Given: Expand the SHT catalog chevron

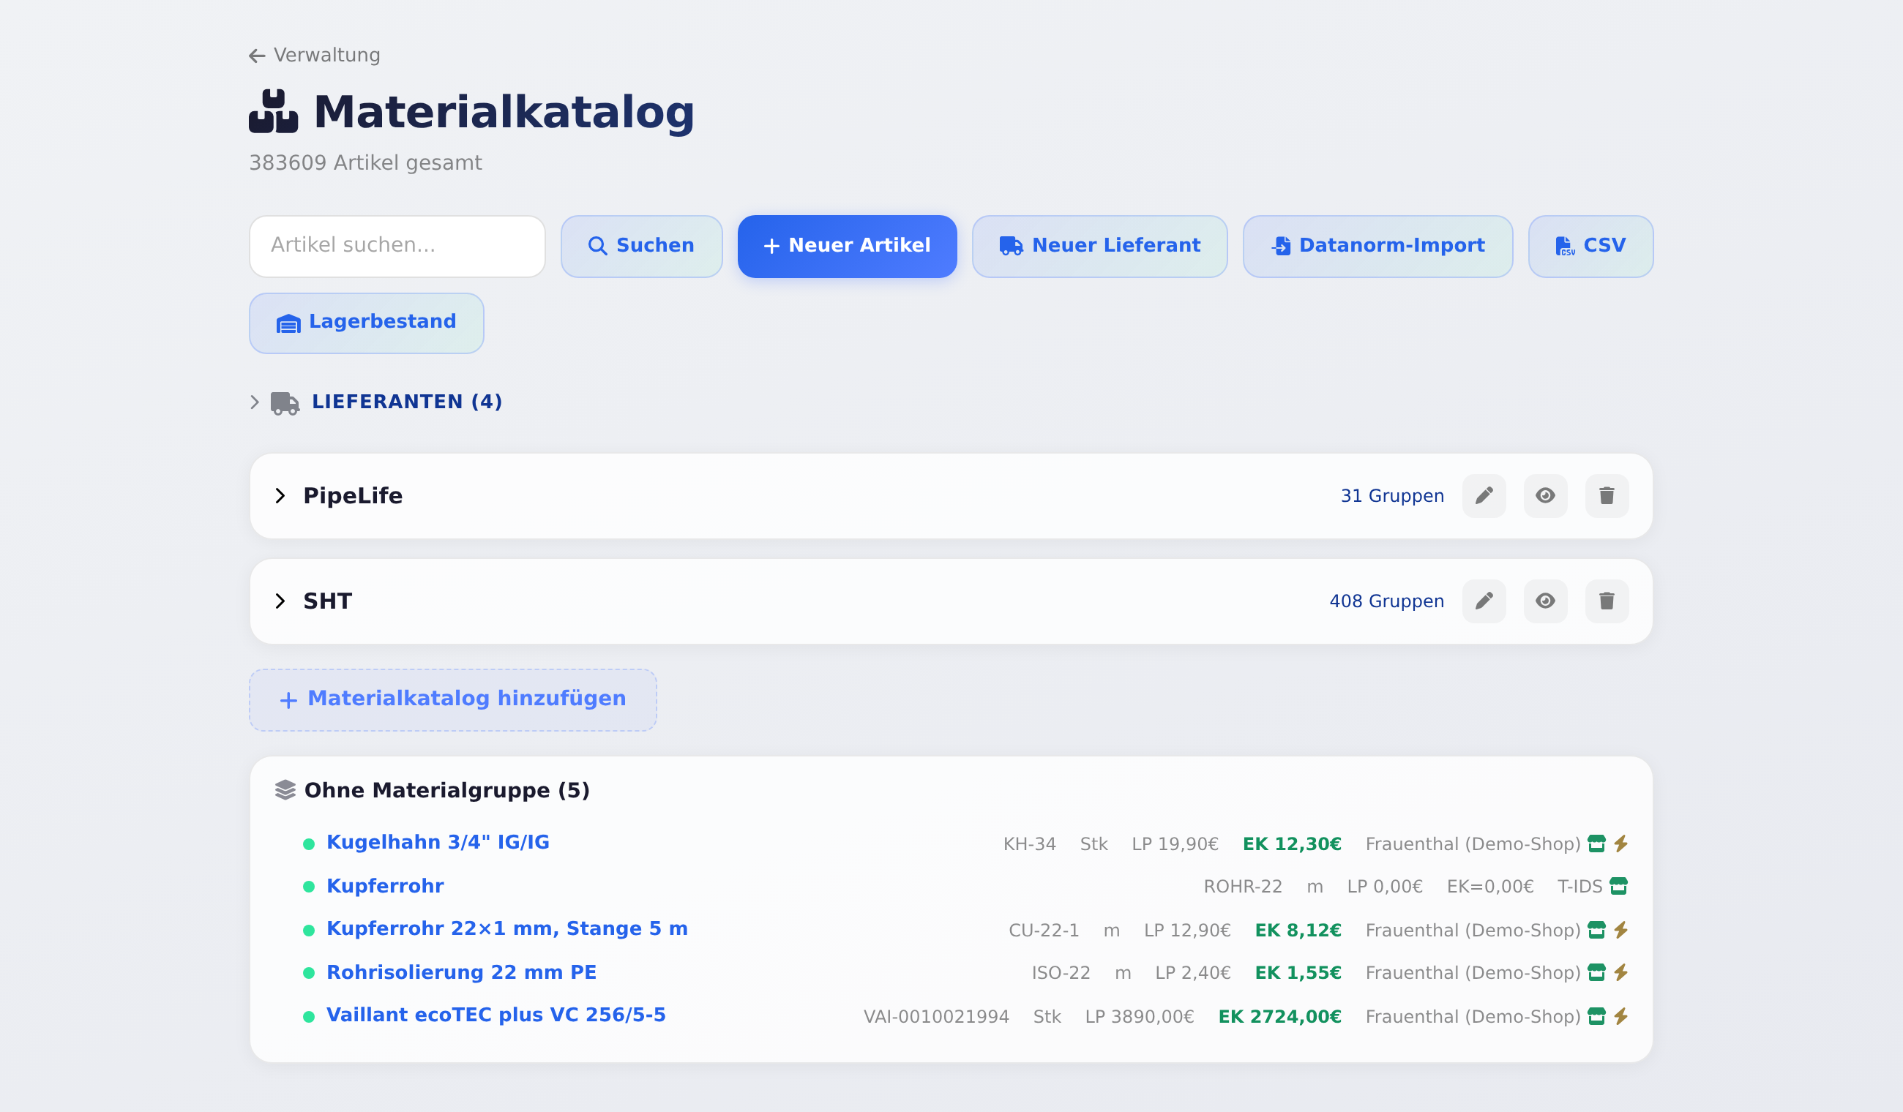Looking at the screenshot, I should (x=280, y=601).
